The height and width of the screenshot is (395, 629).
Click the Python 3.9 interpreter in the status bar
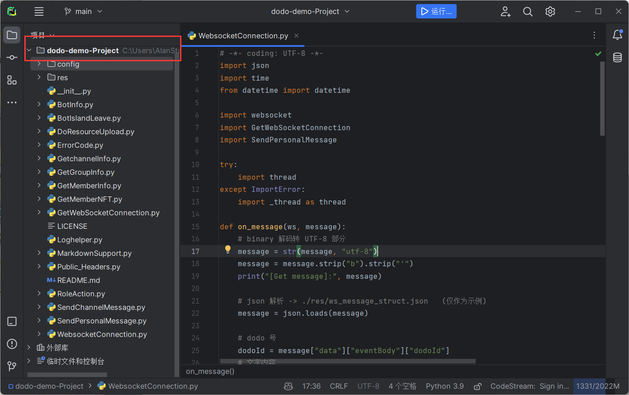coord(444,386)
